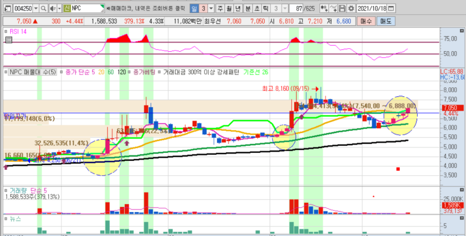466x236 pixels.
Task: Open the period value 3 dropdown
Action: (211, 8)
